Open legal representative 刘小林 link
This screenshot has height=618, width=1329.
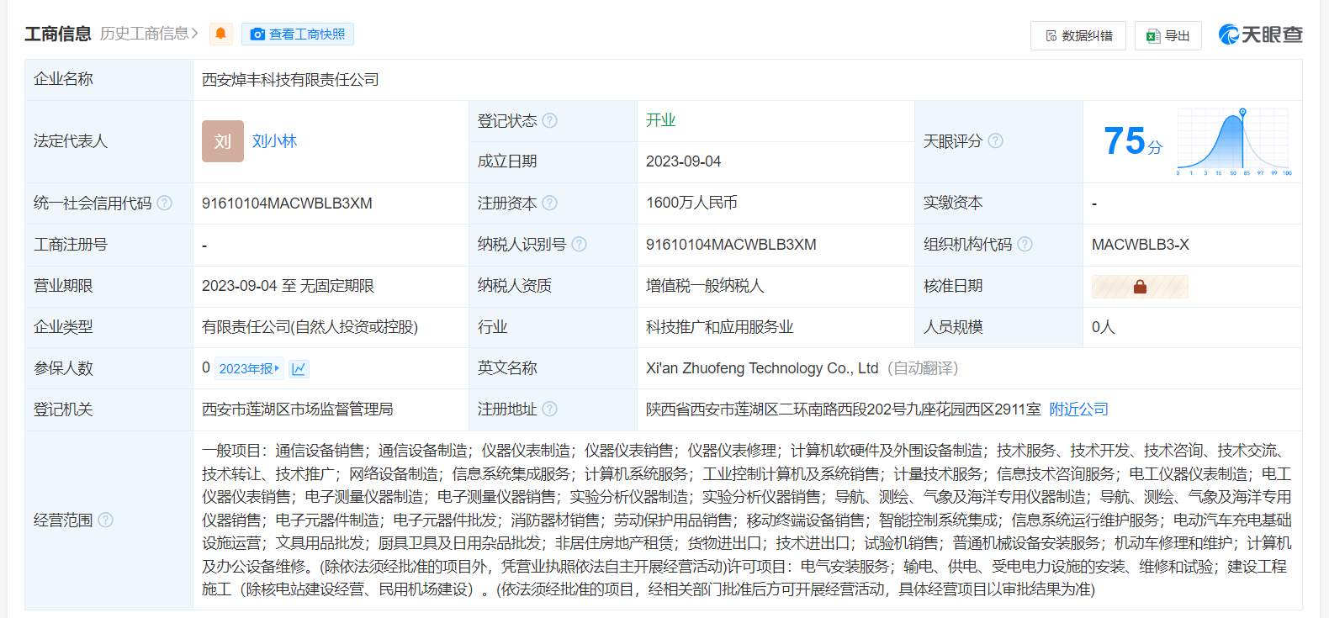pos(275,141)
